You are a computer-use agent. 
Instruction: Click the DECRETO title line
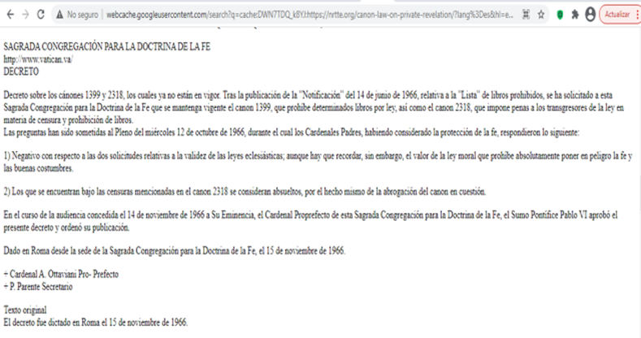pos(21,71)
